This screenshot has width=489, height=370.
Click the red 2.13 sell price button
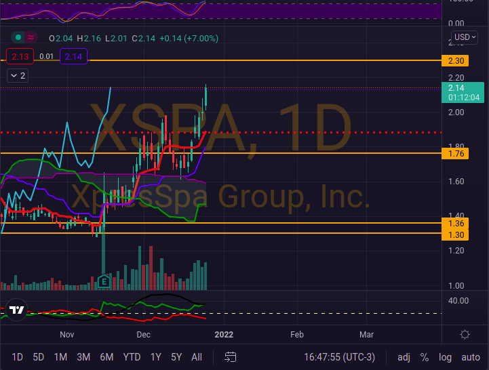coord(20,56)
